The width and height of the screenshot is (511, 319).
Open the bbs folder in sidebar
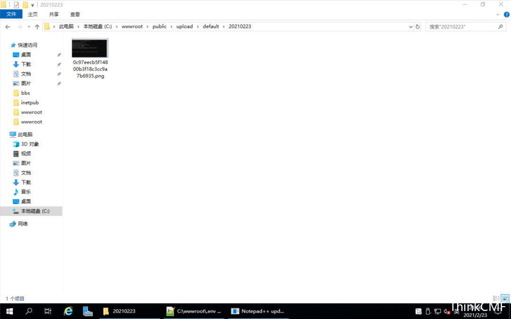point(26,93)
